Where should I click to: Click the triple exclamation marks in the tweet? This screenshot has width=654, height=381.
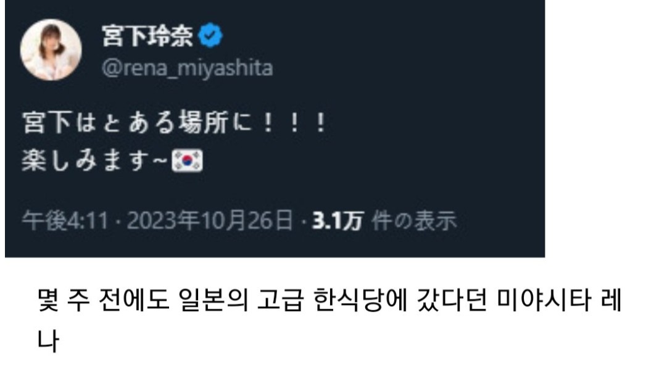click(x=294, y=123)
